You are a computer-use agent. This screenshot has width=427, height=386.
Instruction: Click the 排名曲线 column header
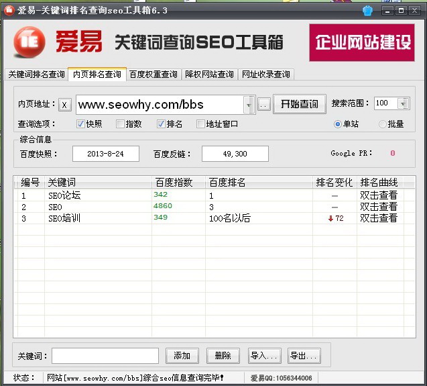381,182
